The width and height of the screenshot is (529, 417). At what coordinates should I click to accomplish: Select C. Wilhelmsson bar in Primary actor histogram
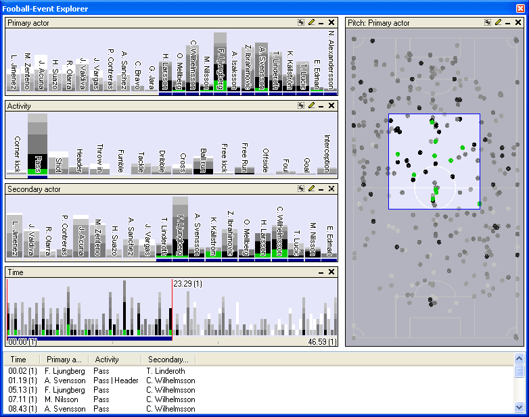193,68
